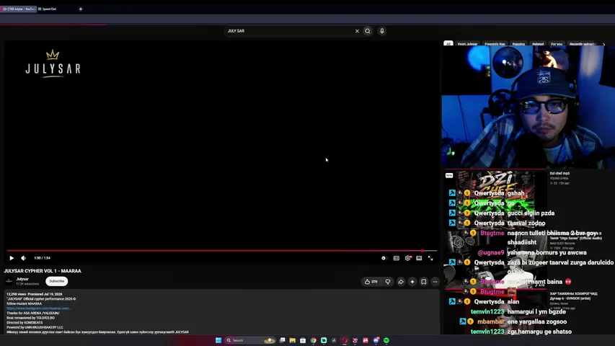This screenshot has height=346, width=615.
Task: Click chat message 'hamargui l ym bgzde'
Action: 536,311
